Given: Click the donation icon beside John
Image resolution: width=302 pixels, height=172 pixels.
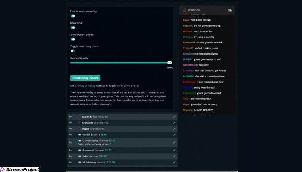Looking at the screenshot, I should point(79,156).
